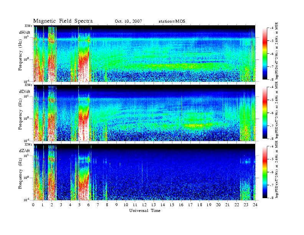Image resolution: width=304 pixels, height=235 pixels.
Task: Click the dD/dt panel label
Action: click(x=25, y=91)
